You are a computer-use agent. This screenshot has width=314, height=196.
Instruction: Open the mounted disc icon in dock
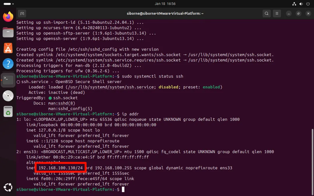tap(8, 96)
